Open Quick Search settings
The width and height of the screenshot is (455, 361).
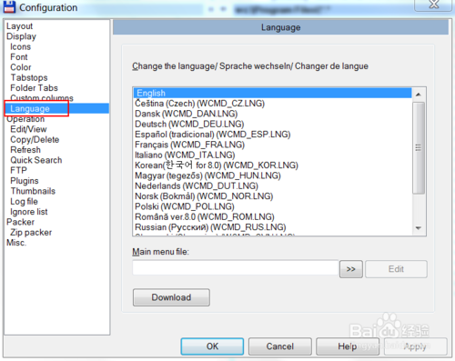point(36,160)
